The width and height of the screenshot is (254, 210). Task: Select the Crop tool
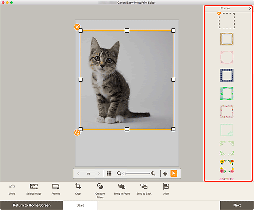coord(78,186)
